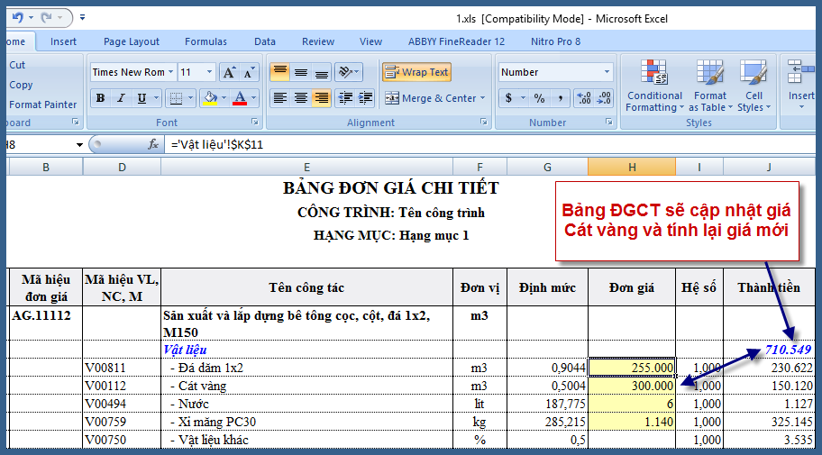Open Conditional Formatting menu
822x455 pixels.
tap(654, 86)
